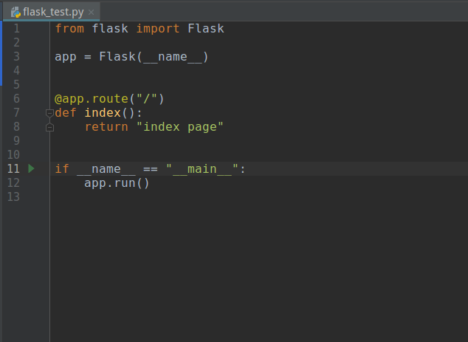
Task: Click line number 13 in the gutter
Action: coord(13,196)
